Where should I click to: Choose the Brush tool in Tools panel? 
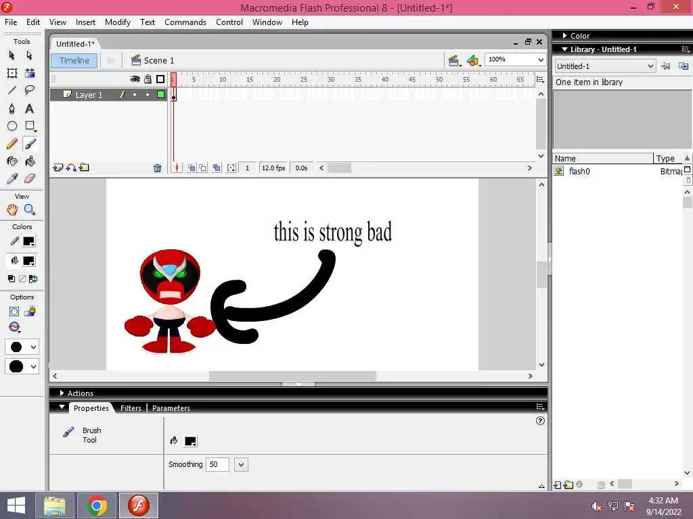30,144
